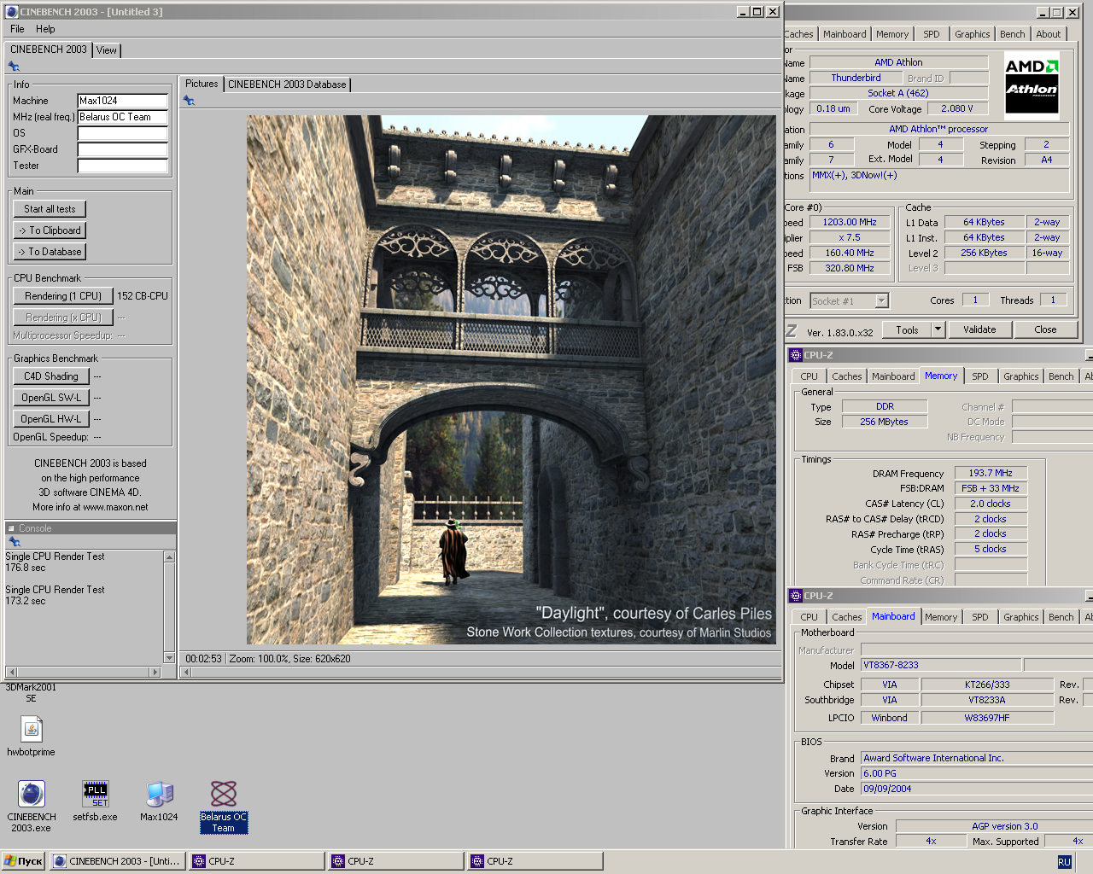Open Memory tab in CPU-Z Mainboard window
The height and width of the screenshot is (874, 1093).
click(x=941, y=617)
